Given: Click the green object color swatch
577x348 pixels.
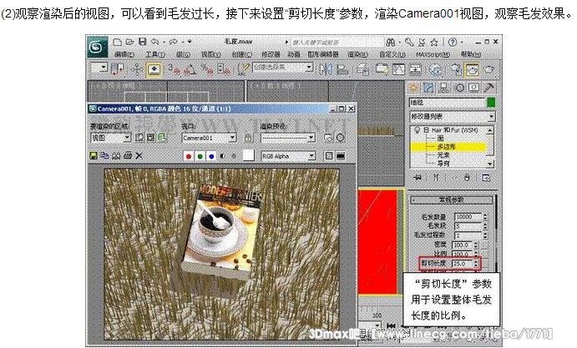Looking at the screenshot, I should click(x=491, y=103).
